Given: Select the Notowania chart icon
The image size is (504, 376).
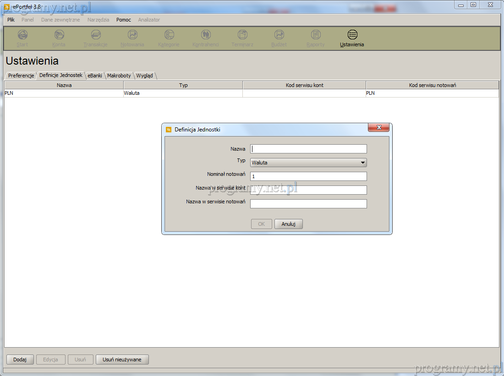Looking at the screenshot, I should tap(132, 35).
